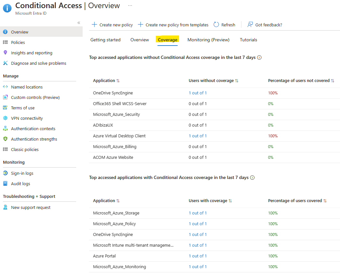Sort the bottom table by Application
Screen dimensions: 340x275
click(x=106, y=201)
